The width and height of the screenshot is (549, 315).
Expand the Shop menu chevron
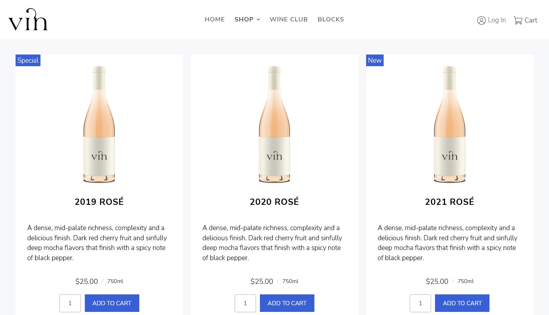pos(258,20)
